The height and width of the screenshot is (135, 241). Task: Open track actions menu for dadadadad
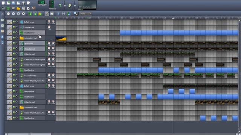tap(9, 43)
